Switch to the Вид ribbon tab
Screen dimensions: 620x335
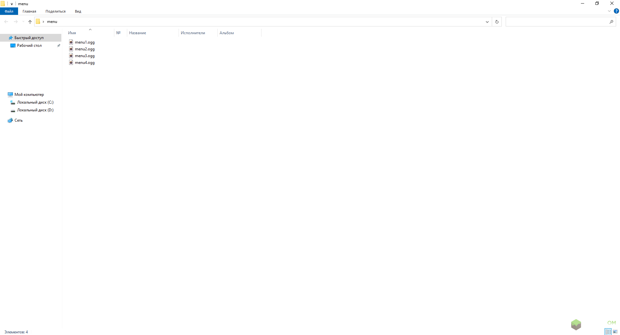[x=78, y=11]
